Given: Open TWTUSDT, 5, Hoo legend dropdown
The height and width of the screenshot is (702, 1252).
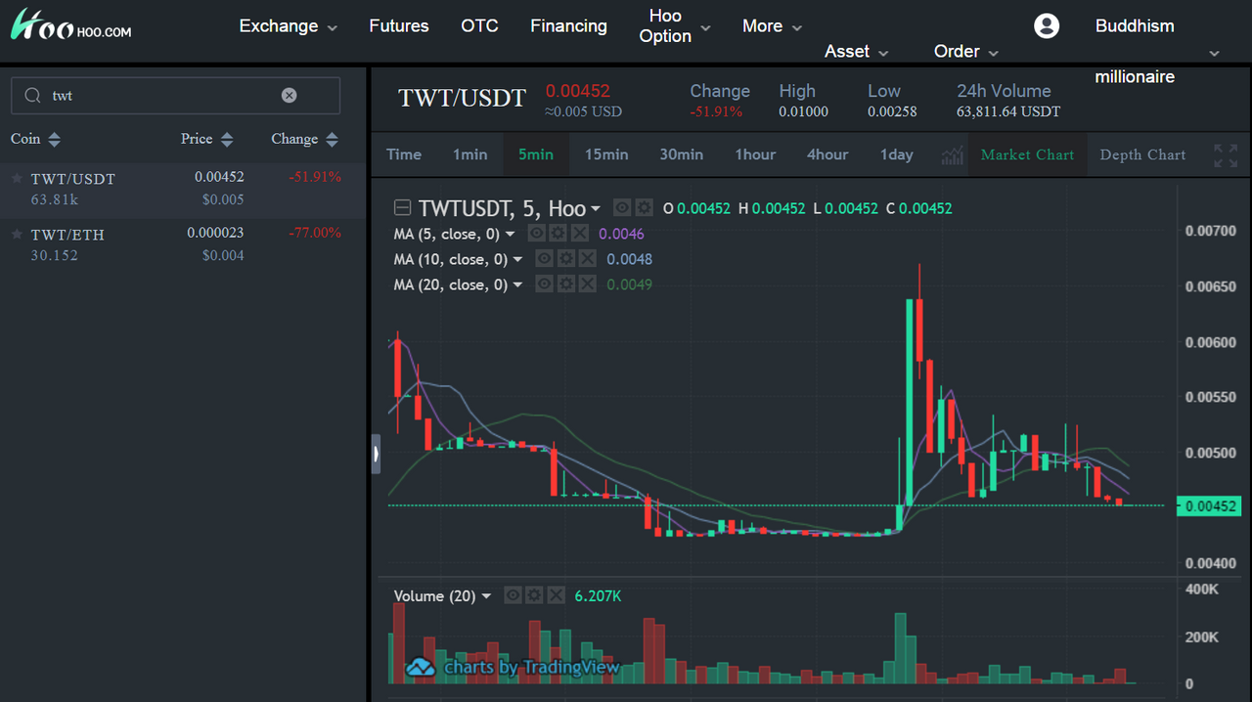Looking at the screenshot, I should click(x=595, y=209).
